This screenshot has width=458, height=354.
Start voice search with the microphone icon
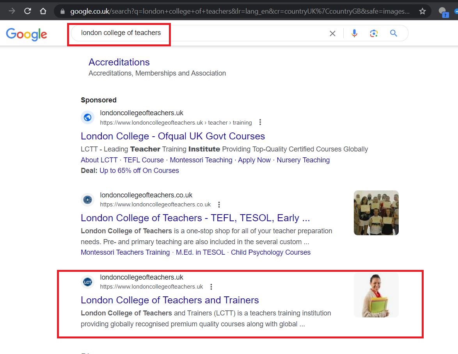tap(354, 33)
